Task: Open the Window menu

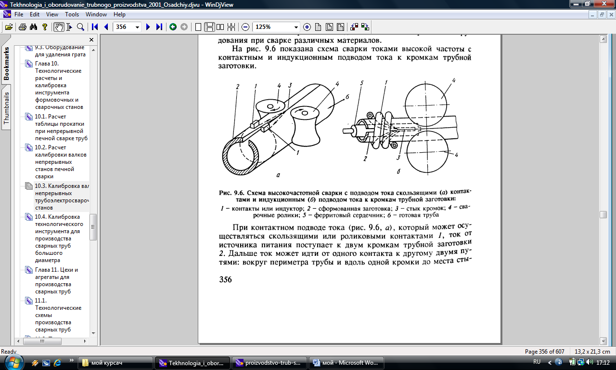Action: (x=96, y=14)
